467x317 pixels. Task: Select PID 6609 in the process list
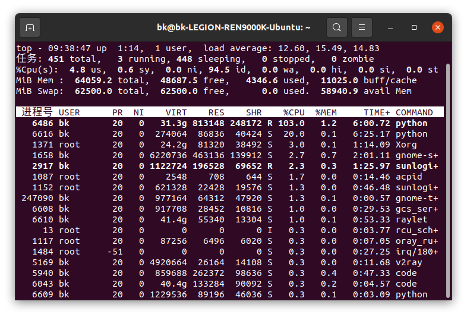[43, 294]
